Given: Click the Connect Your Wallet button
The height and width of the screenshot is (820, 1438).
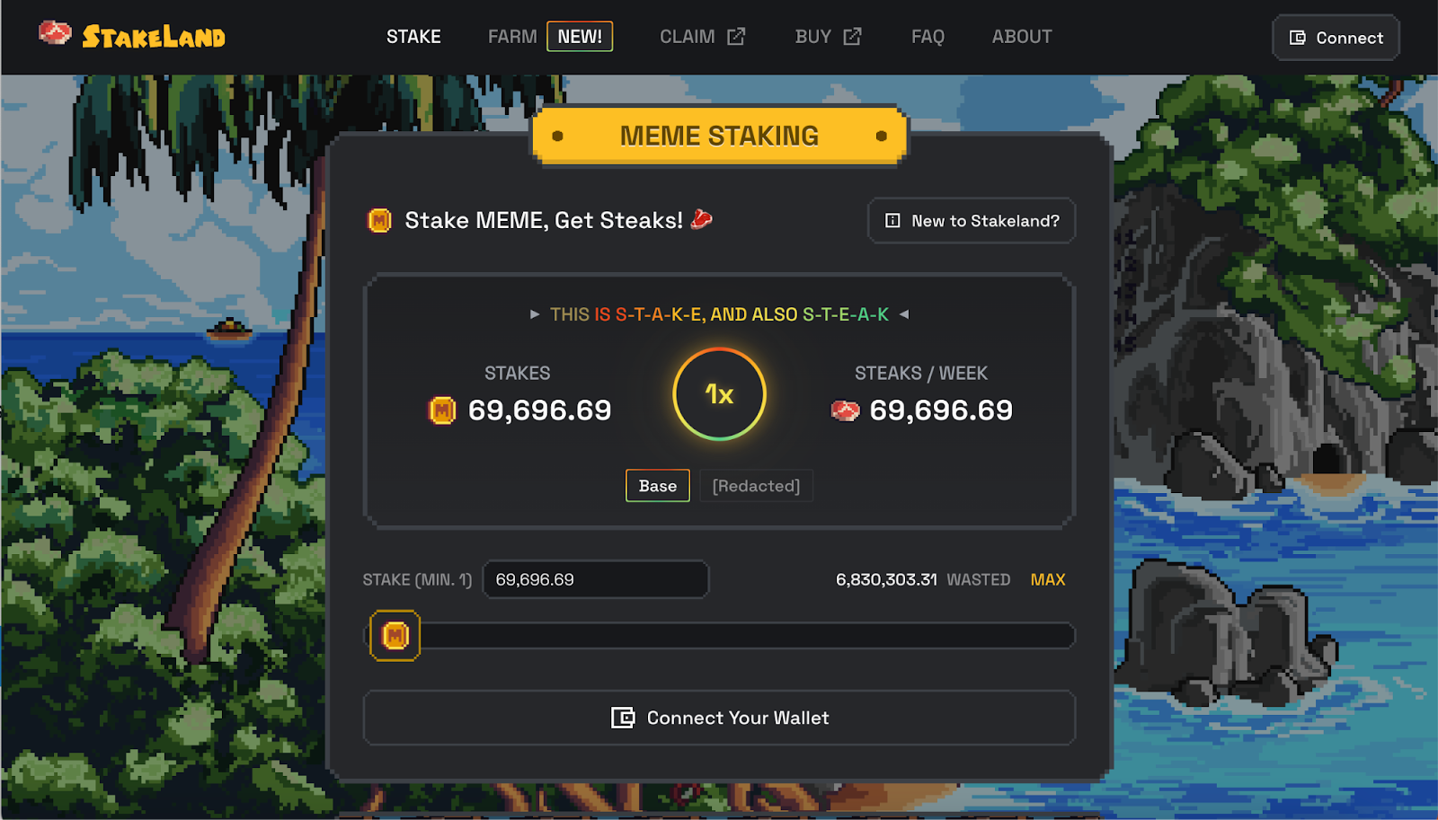Looking at the screenshot, I should [x=719, y=718].
